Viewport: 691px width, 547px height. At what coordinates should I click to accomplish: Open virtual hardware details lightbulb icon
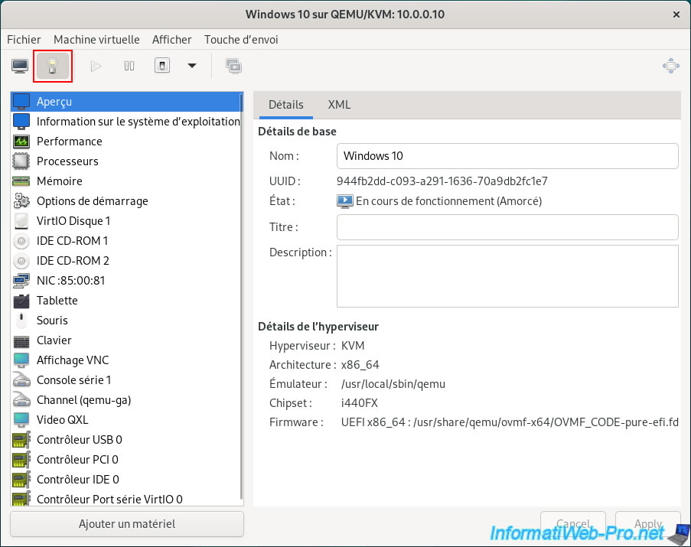point(53,66)
